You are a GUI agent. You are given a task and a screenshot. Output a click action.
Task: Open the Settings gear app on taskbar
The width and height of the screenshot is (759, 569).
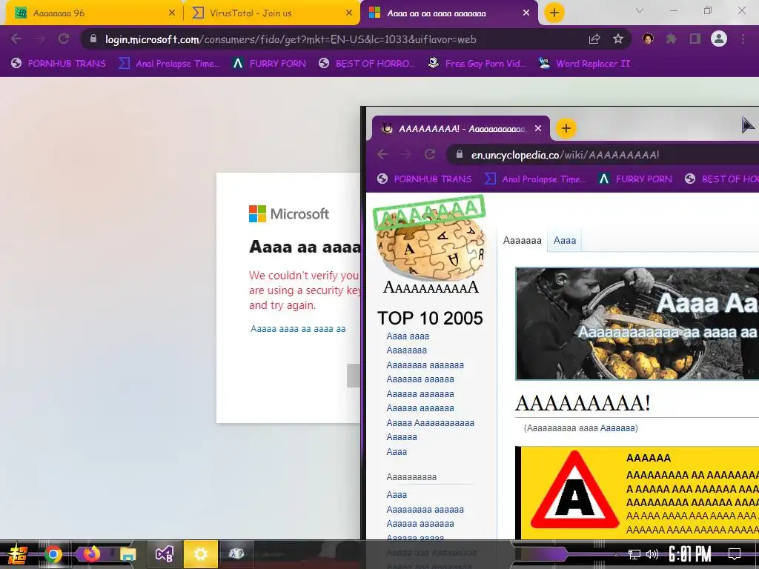point(200,554)
